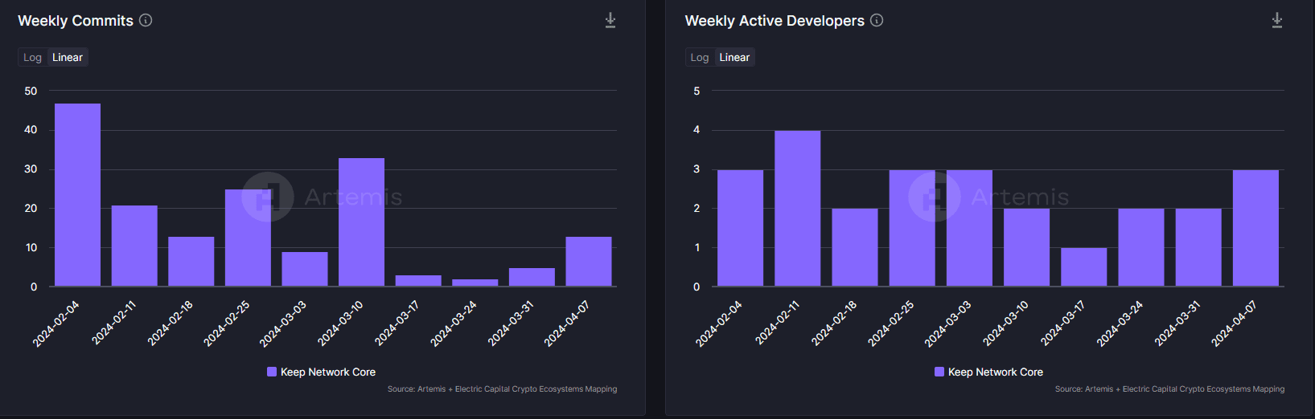Click the source attribution under Active Developers
This screenshot has height=419, width=1315.
[1169, 389]
